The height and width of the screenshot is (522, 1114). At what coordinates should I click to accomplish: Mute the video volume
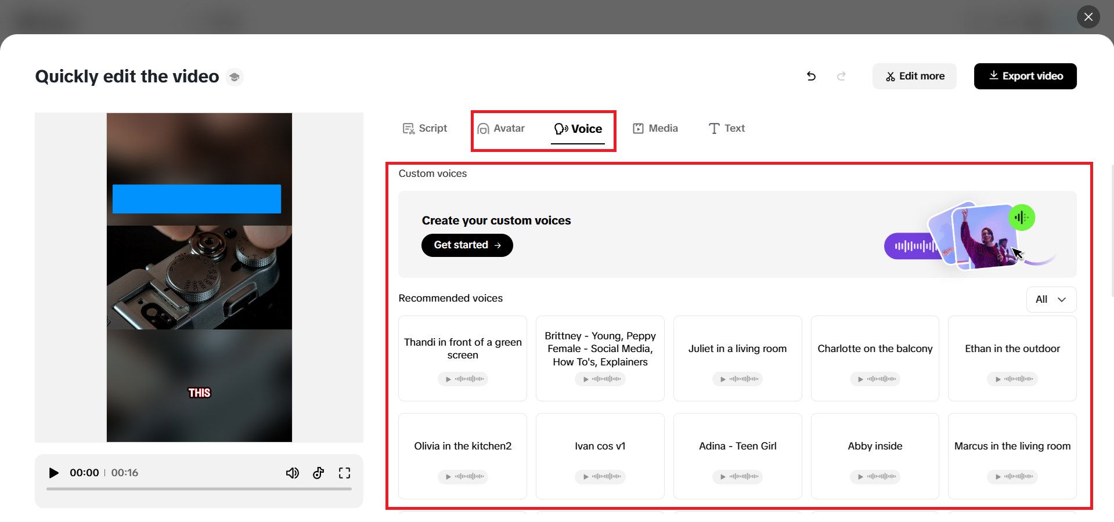coord(293,473)
